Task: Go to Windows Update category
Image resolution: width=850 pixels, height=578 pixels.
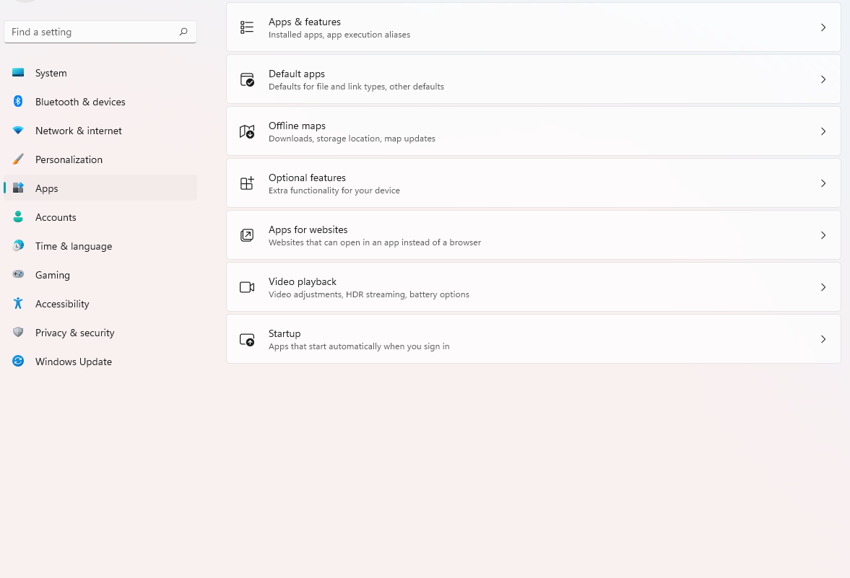Action: click(x=100, y=361)
